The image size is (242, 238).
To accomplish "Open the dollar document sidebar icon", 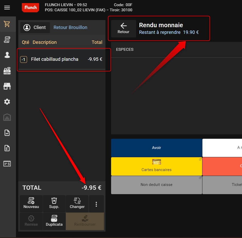I will coord(7,148).
